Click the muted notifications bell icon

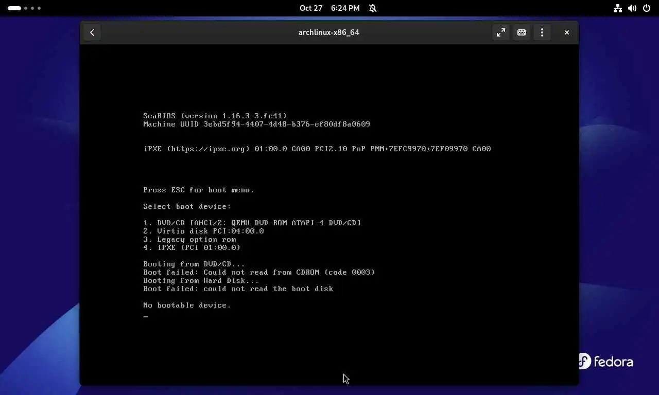click(x=373, y=8)
